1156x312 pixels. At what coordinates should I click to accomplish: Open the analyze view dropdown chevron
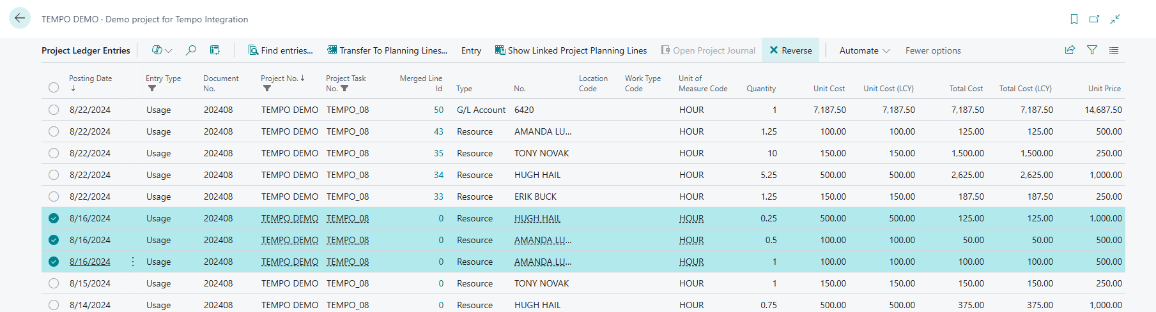(x=169, y=50)
